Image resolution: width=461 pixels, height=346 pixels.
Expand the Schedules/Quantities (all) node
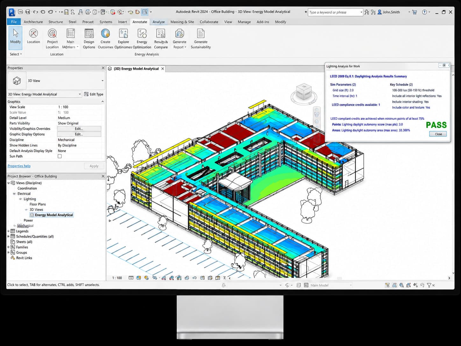(9, 237)
